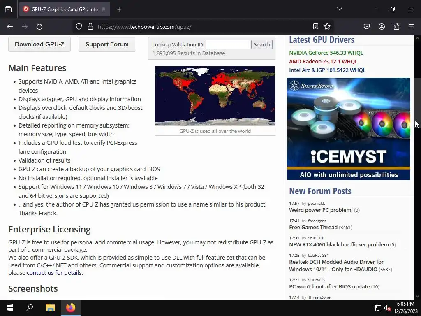Click the Enterprise Licensing heading
421x316 pixels.
(x=49, y=229)
